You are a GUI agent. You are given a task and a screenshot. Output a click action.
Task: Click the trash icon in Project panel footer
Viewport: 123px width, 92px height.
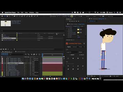14,49
